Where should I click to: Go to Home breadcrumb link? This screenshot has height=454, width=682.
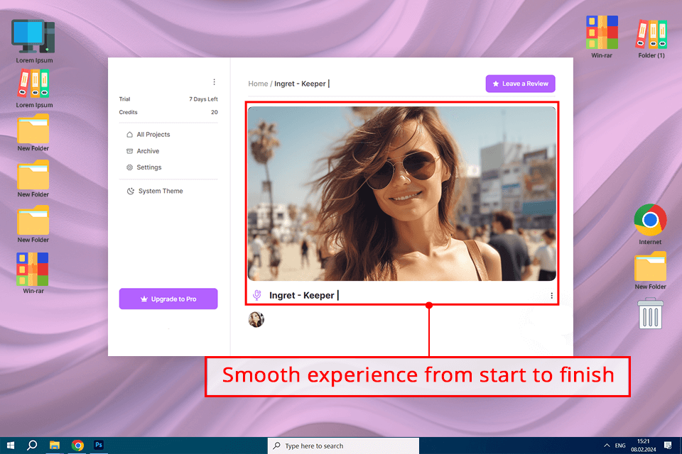click(258, 84)
